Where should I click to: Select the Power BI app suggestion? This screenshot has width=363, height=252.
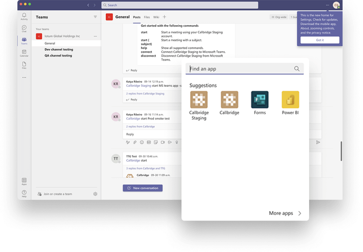(x=290, y=99)
